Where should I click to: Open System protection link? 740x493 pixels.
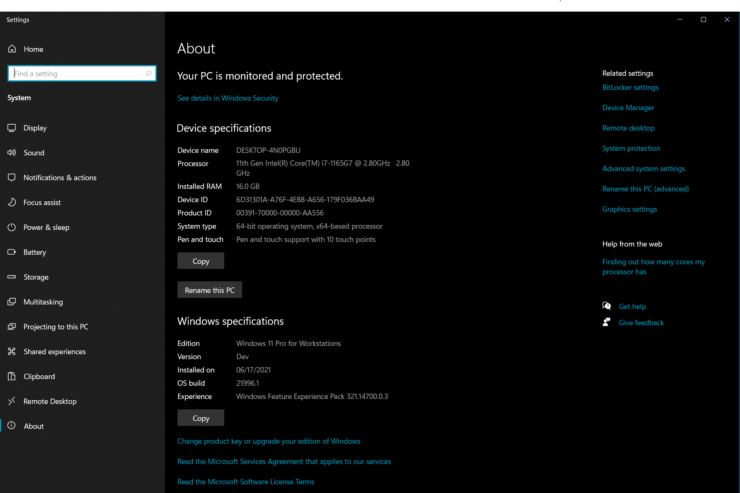(631, 148)
